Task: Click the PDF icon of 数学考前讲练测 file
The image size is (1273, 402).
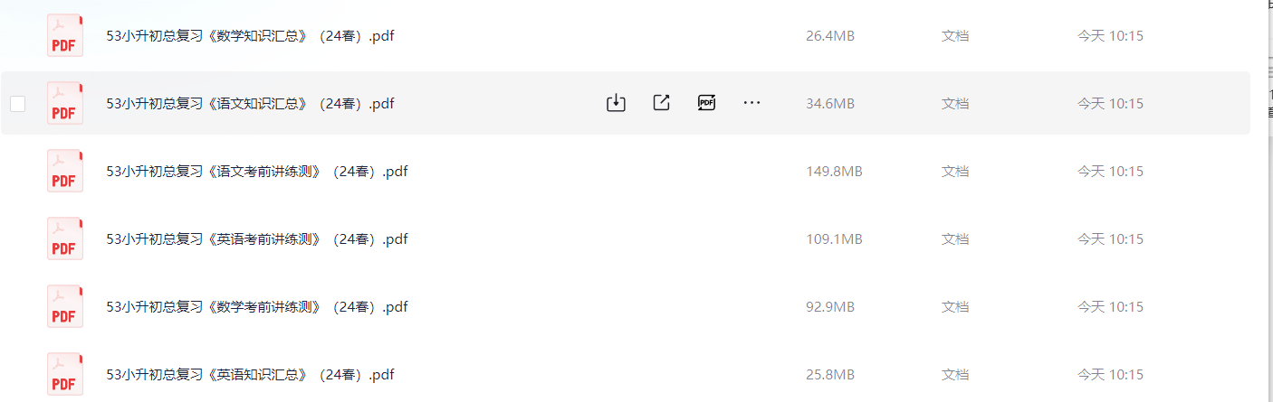Action: coord(64,306)
